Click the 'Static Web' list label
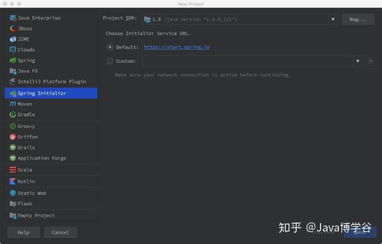 (32, 193)
